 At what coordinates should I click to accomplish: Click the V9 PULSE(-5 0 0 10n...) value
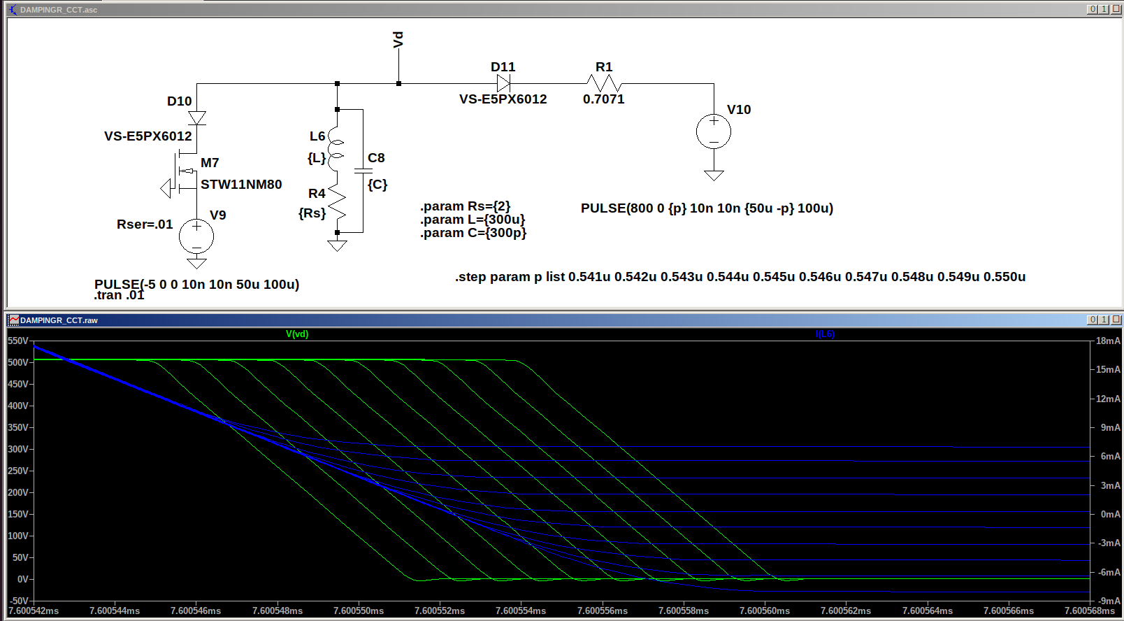(x=197, y=284)
